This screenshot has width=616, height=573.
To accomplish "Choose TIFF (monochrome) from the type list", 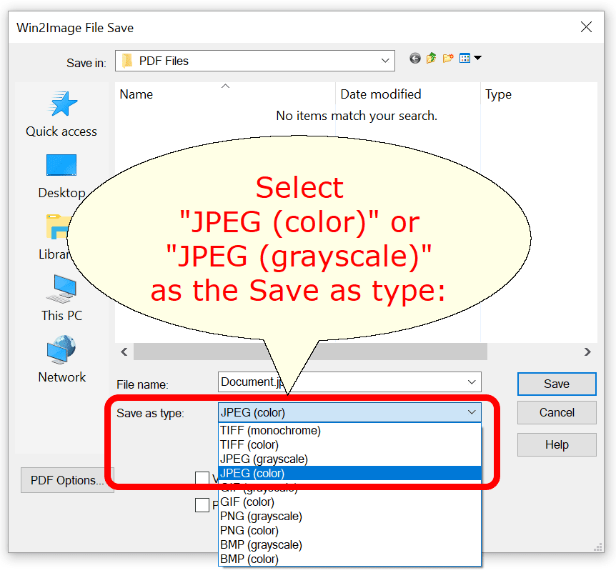I will [x=271, y=430].
